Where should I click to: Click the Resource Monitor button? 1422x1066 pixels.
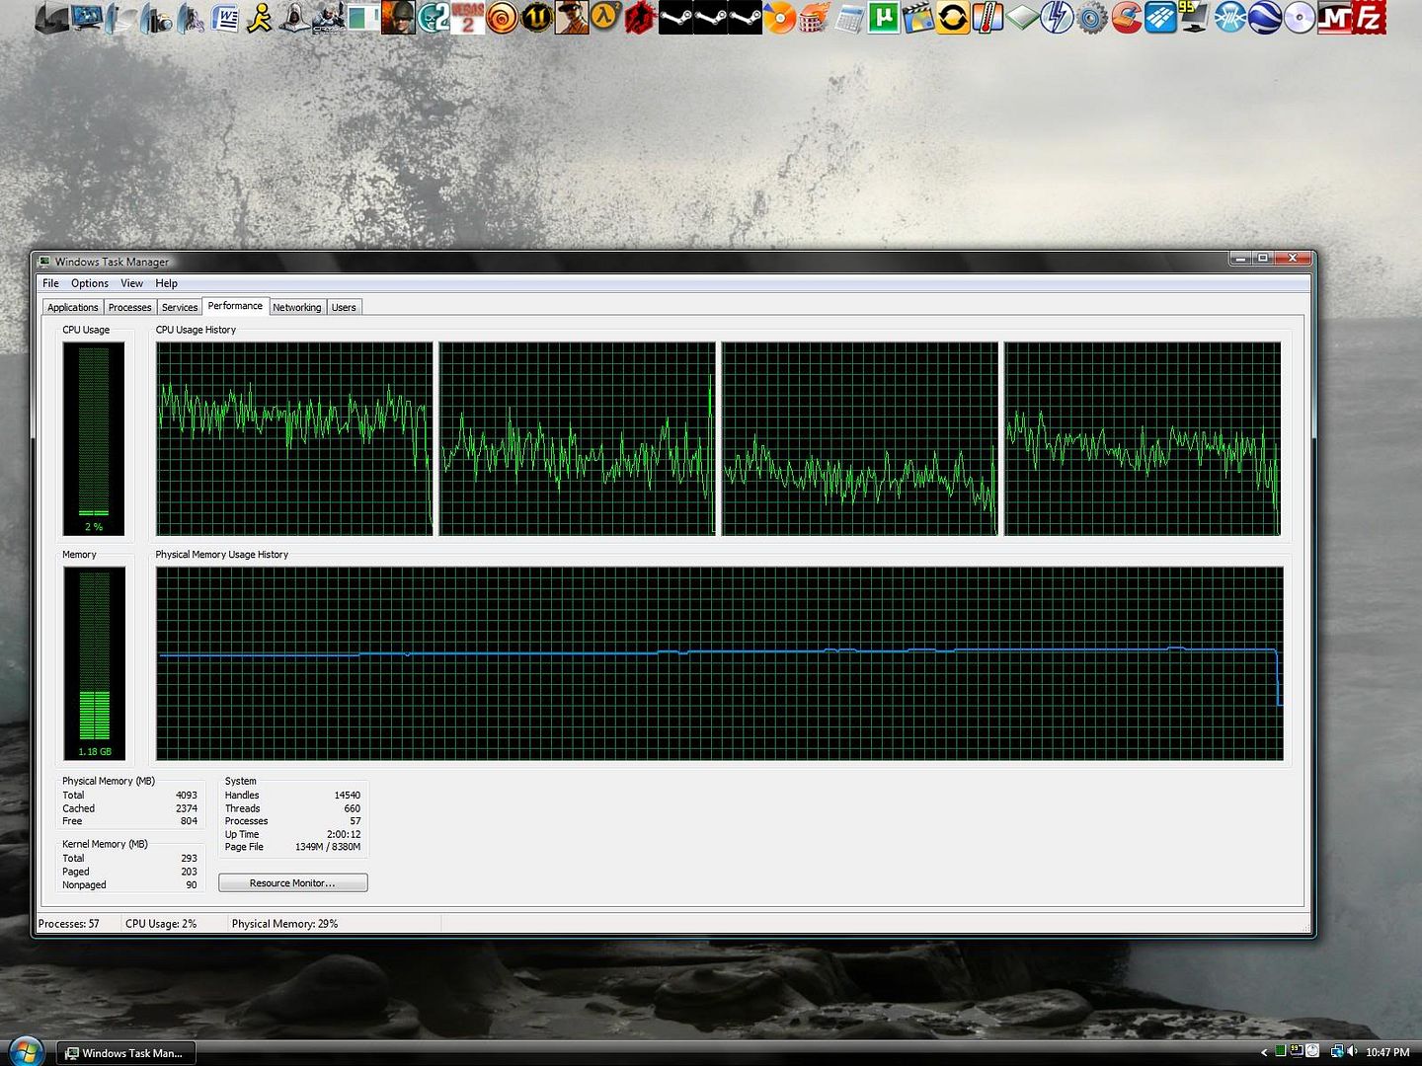coord(292,883)
